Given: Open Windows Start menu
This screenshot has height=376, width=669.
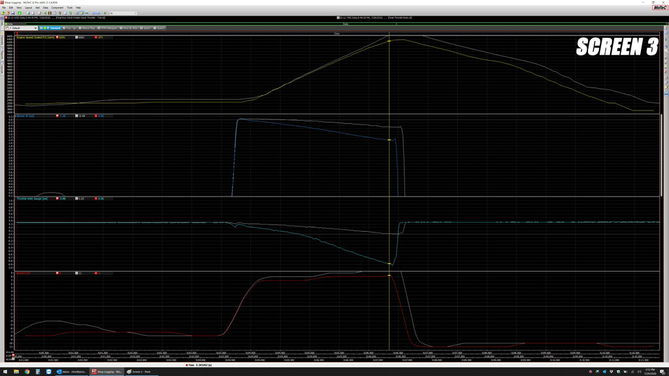Looking at the screenshot, I should 5,371.
